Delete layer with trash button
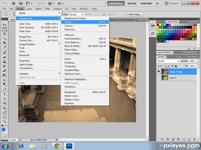Viewport: 201px width, 150px height. pos(194,139)
